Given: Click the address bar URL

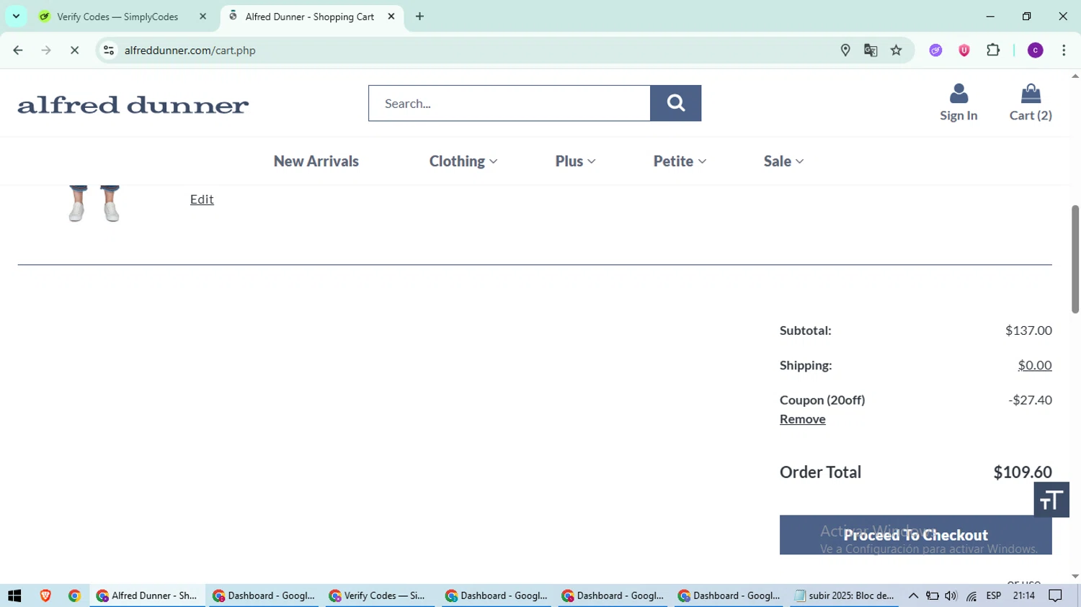Looking at the screenshot, I should [190, 50].
